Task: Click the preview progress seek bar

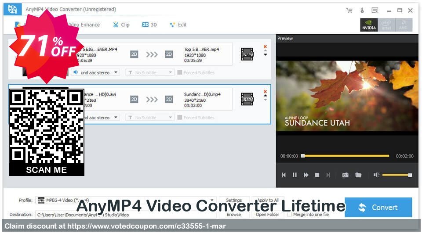Action: click(x=345, y=156)
